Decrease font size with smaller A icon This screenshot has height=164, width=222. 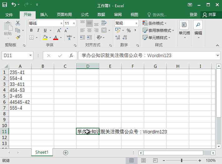pyautogui.click(x=66, y=30)
